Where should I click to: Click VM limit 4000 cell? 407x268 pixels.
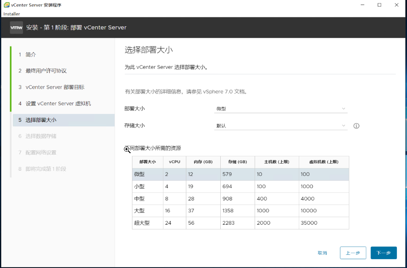(308, 199)
